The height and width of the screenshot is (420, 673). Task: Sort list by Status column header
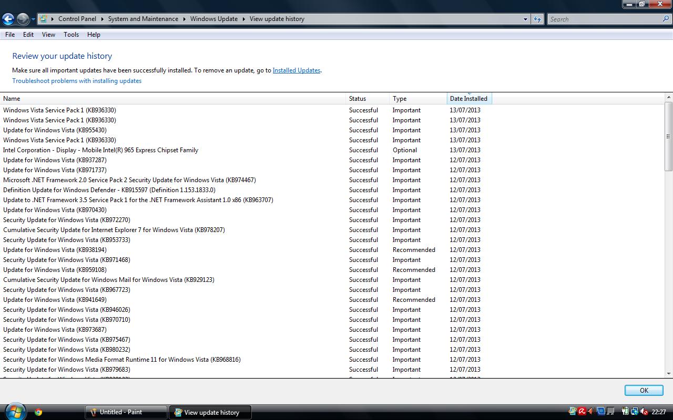pos(368,99)
